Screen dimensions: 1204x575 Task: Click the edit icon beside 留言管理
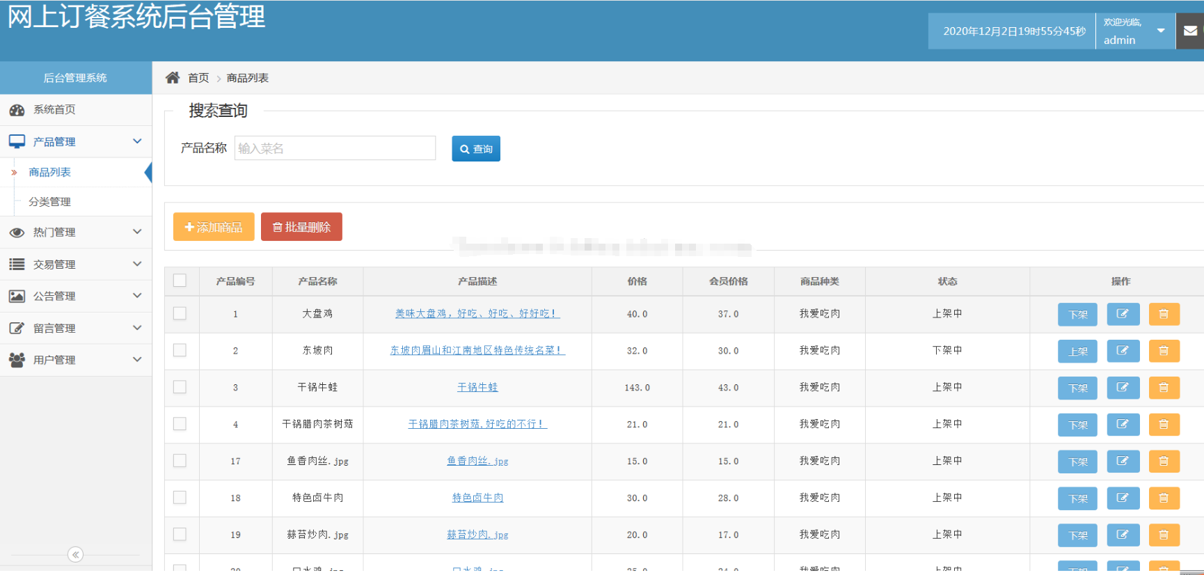tap(17, 328)
